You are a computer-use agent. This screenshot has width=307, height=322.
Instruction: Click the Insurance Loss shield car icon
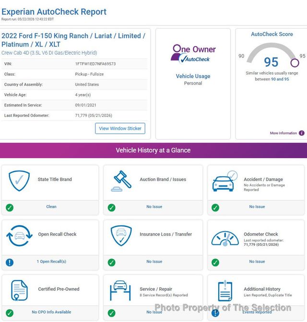tap(121, 236)
